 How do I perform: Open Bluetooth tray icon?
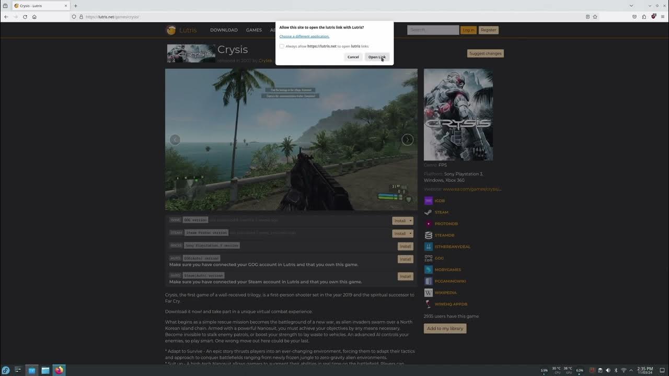616,370
